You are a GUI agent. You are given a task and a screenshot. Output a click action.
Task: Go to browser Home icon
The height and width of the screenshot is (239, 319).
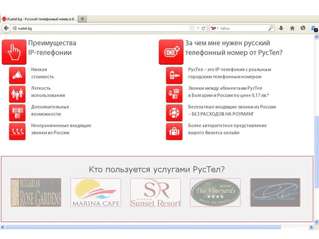click(x=292, y=28)
